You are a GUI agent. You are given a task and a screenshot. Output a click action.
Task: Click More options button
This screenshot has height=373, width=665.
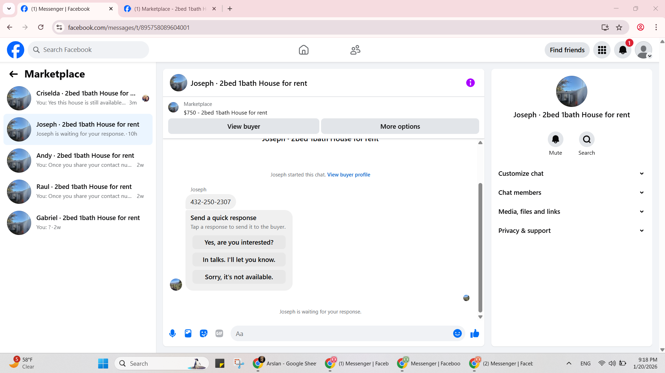click(x=400, y=126)
